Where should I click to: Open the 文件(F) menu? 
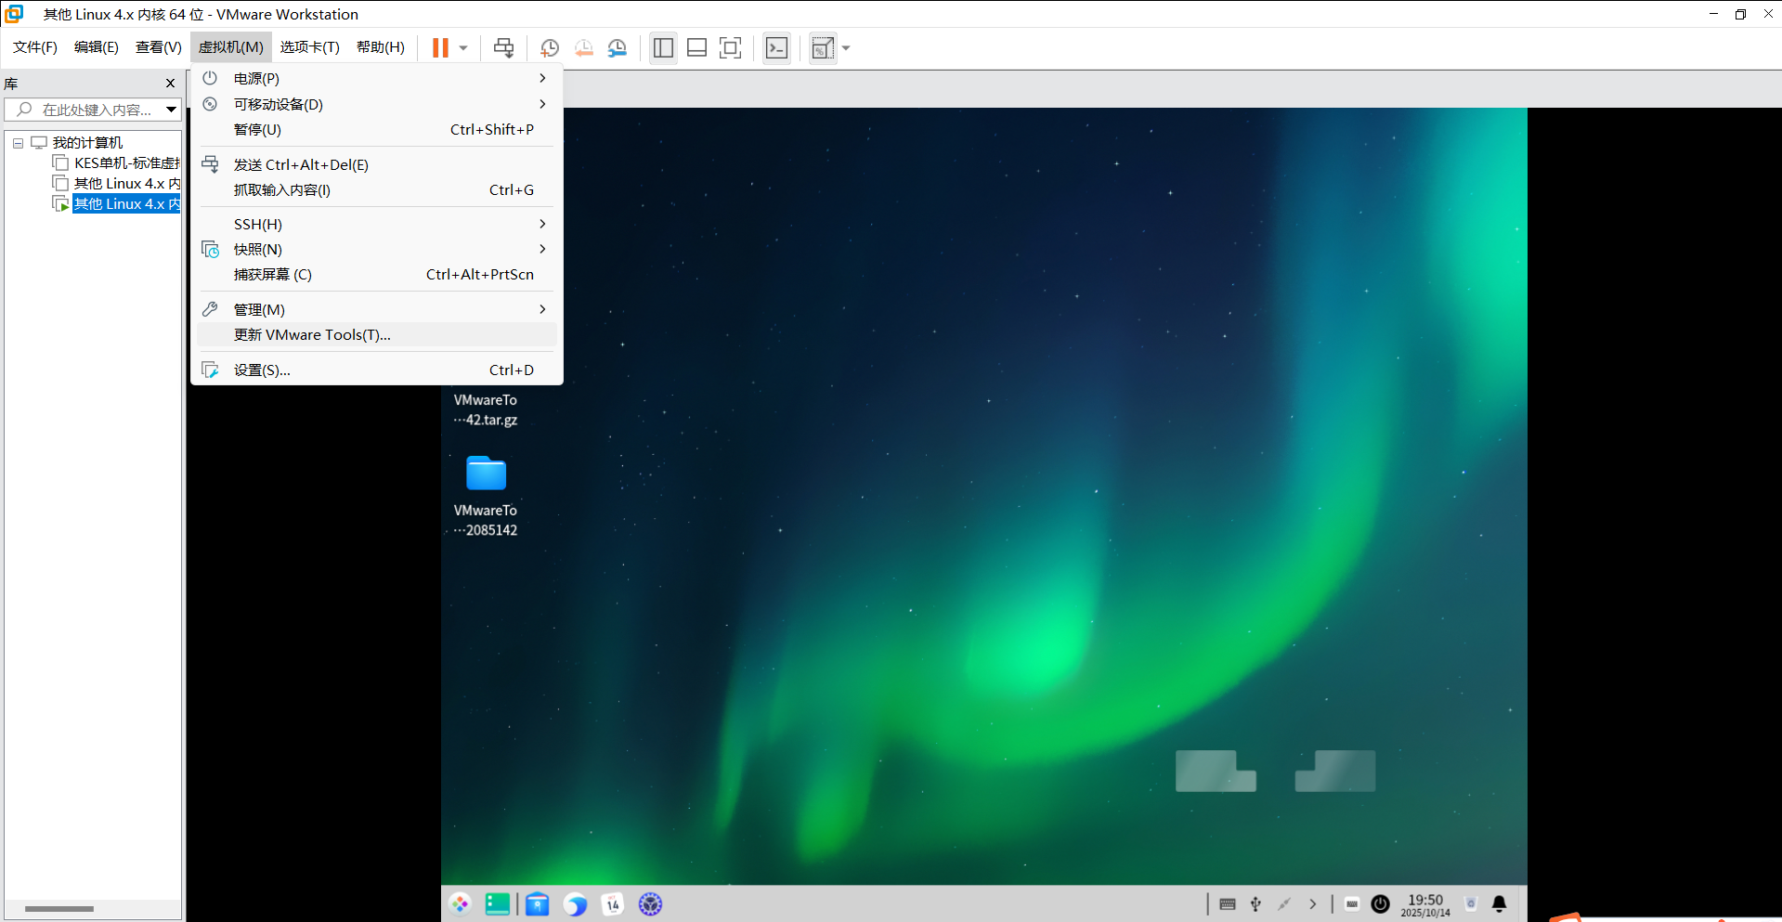(35, 47)
